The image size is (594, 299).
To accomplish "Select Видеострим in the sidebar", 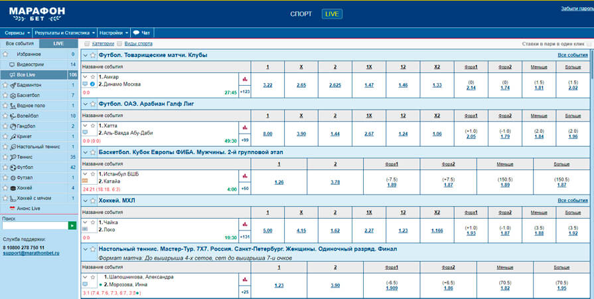I will pos(39,64).
